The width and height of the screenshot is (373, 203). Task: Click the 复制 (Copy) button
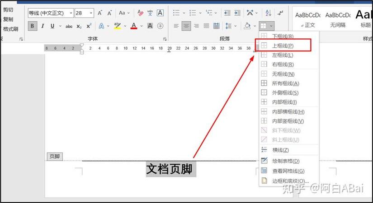8,19
